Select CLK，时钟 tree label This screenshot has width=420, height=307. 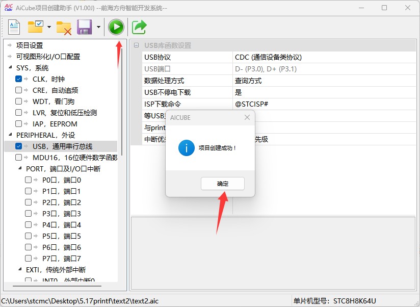pos(48,79)
